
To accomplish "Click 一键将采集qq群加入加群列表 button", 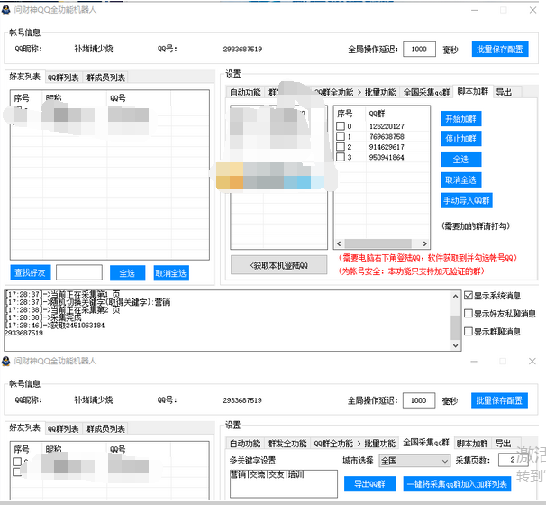I will pyautogui.click(x=457, y=484).
